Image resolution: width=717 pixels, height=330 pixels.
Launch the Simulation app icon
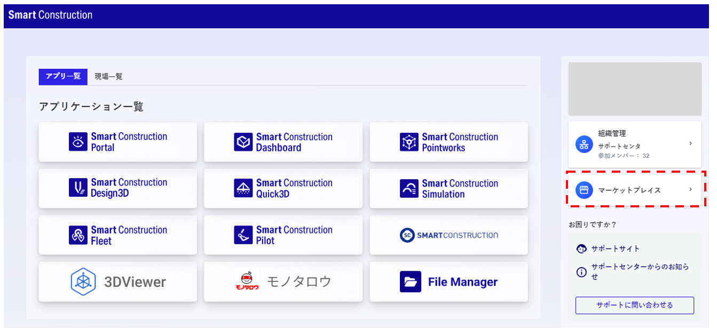click(x=409, y=188)
